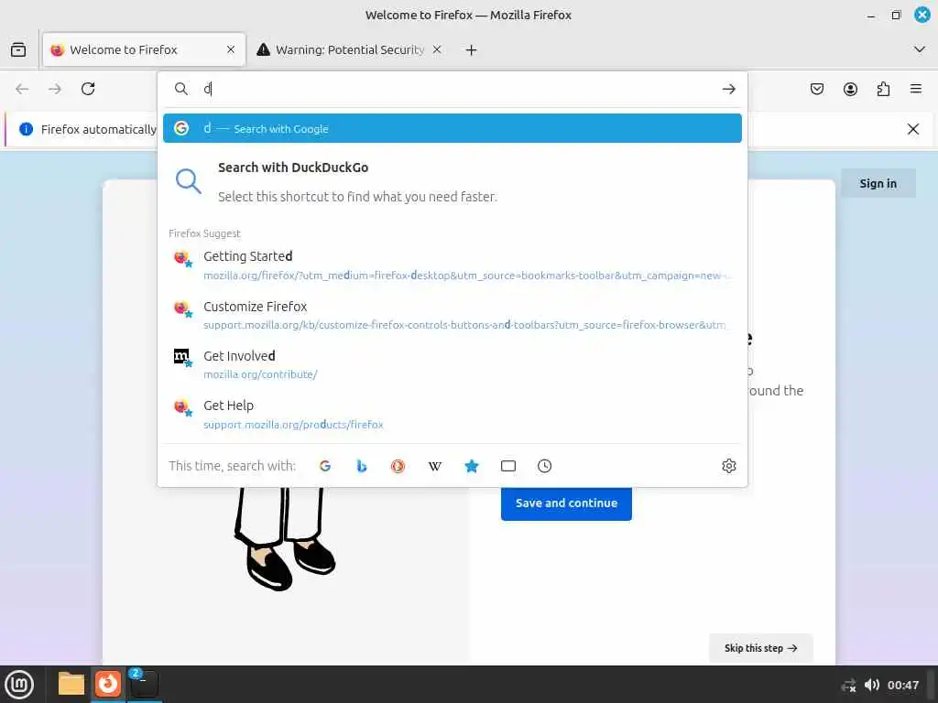Viewport: 938px width, 703px height.
Task: Search open tabs with the tab icon
Action: click(507, 466)
